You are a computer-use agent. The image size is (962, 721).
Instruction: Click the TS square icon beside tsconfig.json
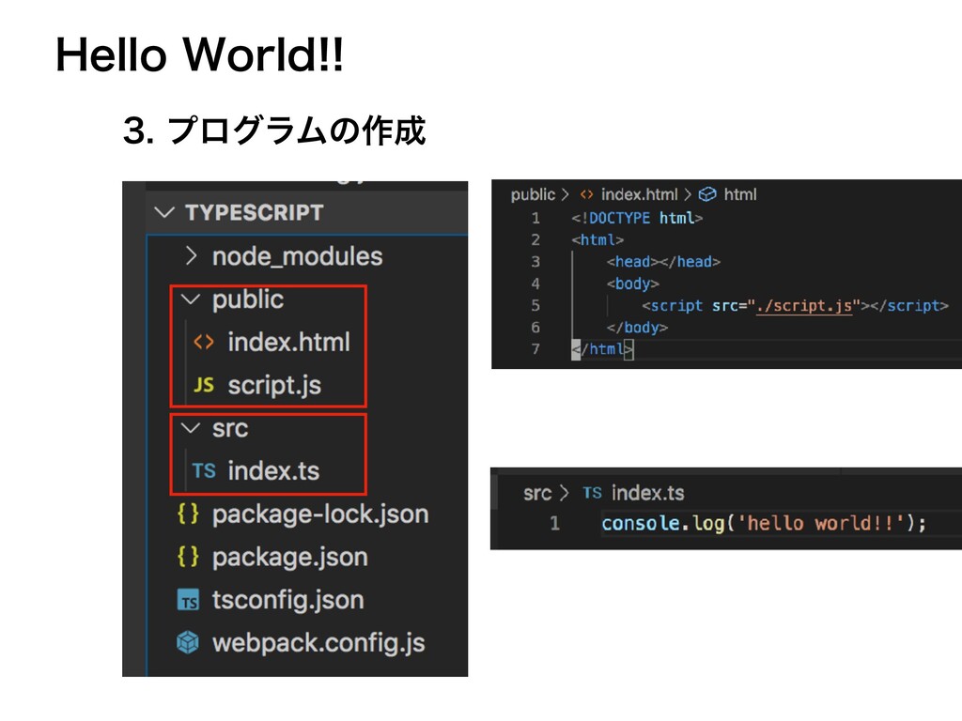click(x=188, y=600)
